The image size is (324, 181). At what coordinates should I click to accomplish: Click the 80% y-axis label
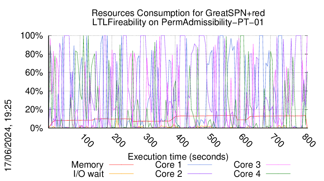(34, 54)
